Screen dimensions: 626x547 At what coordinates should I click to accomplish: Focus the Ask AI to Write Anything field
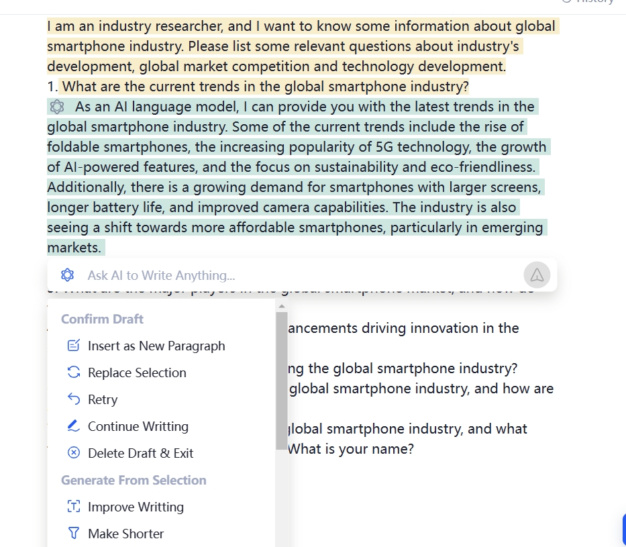pos(295,275)
